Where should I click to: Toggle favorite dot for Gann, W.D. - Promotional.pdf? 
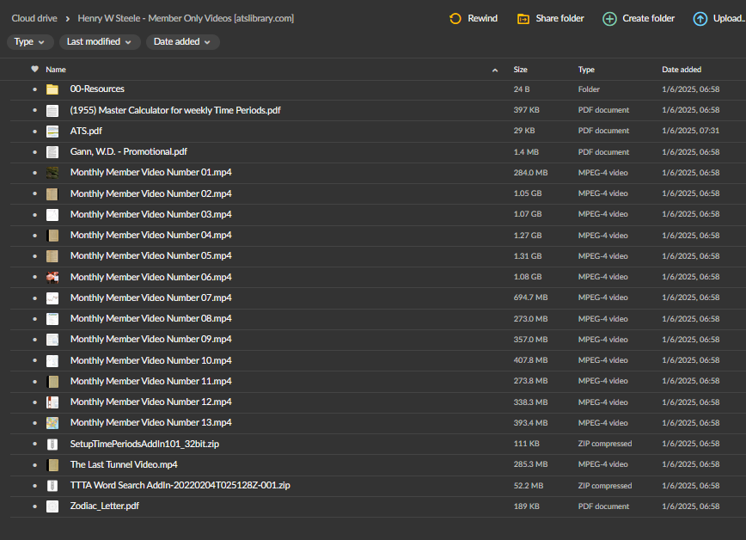(x=35, y=152)
